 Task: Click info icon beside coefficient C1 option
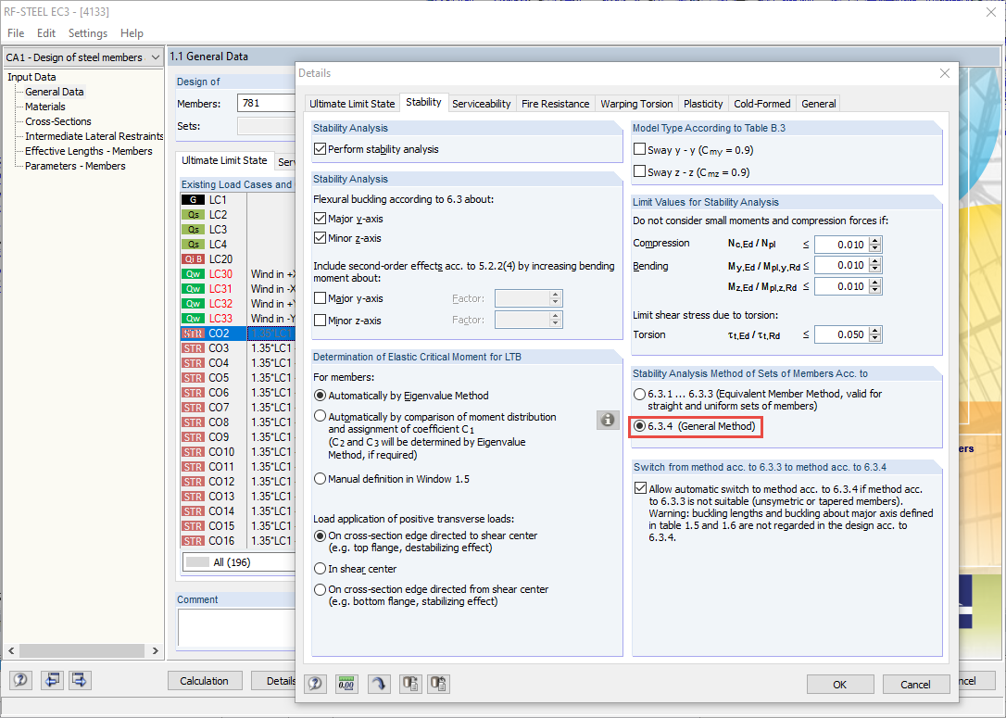point(608,420)
